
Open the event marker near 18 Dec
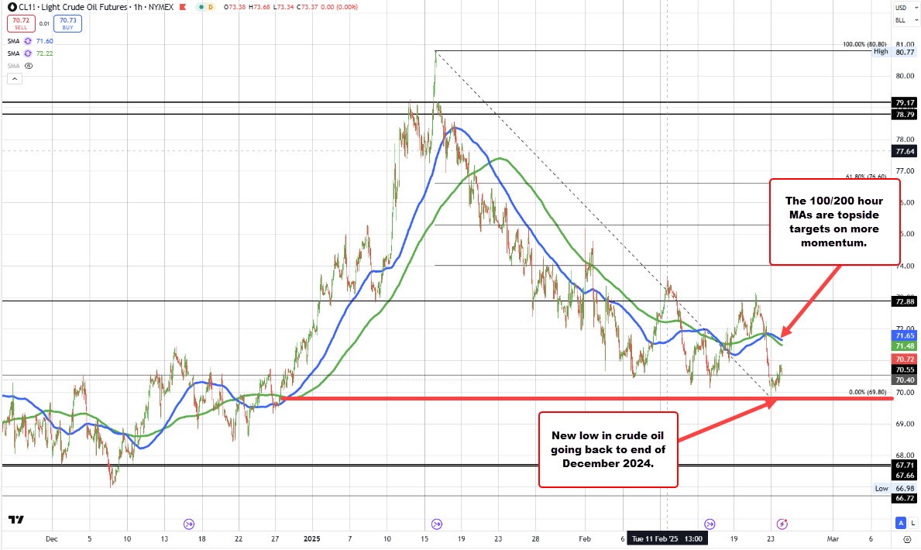tap(188, 524)
